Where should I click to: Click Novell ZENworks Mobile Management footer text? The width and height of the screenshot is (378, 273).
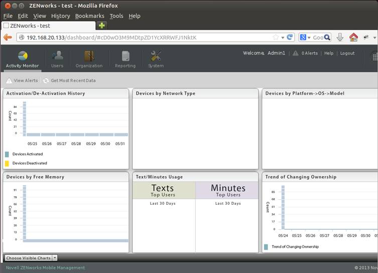coord(46,267)
